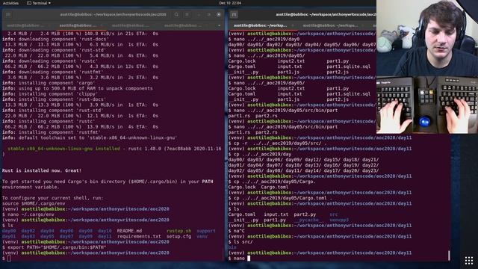The height and width of the screenshot is (269, 478).
Task: Click export PATH command line
Action: point(55,247)
